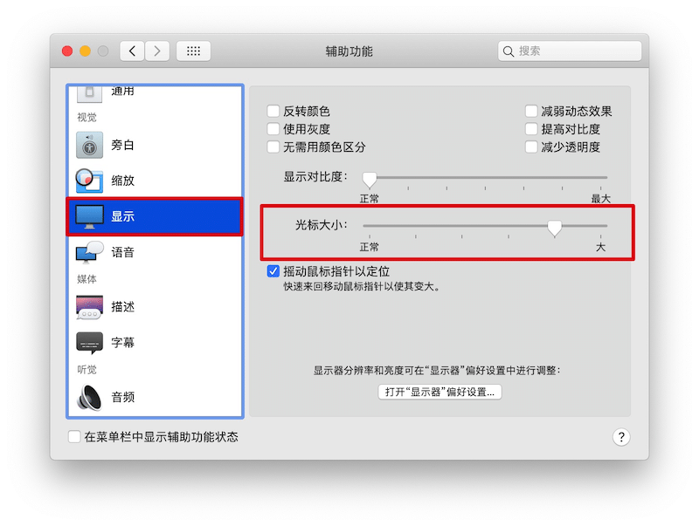This screenshot has width=699, height=526.
Task: Click the partially visible 通用 icon
Action: pos(89,94)
